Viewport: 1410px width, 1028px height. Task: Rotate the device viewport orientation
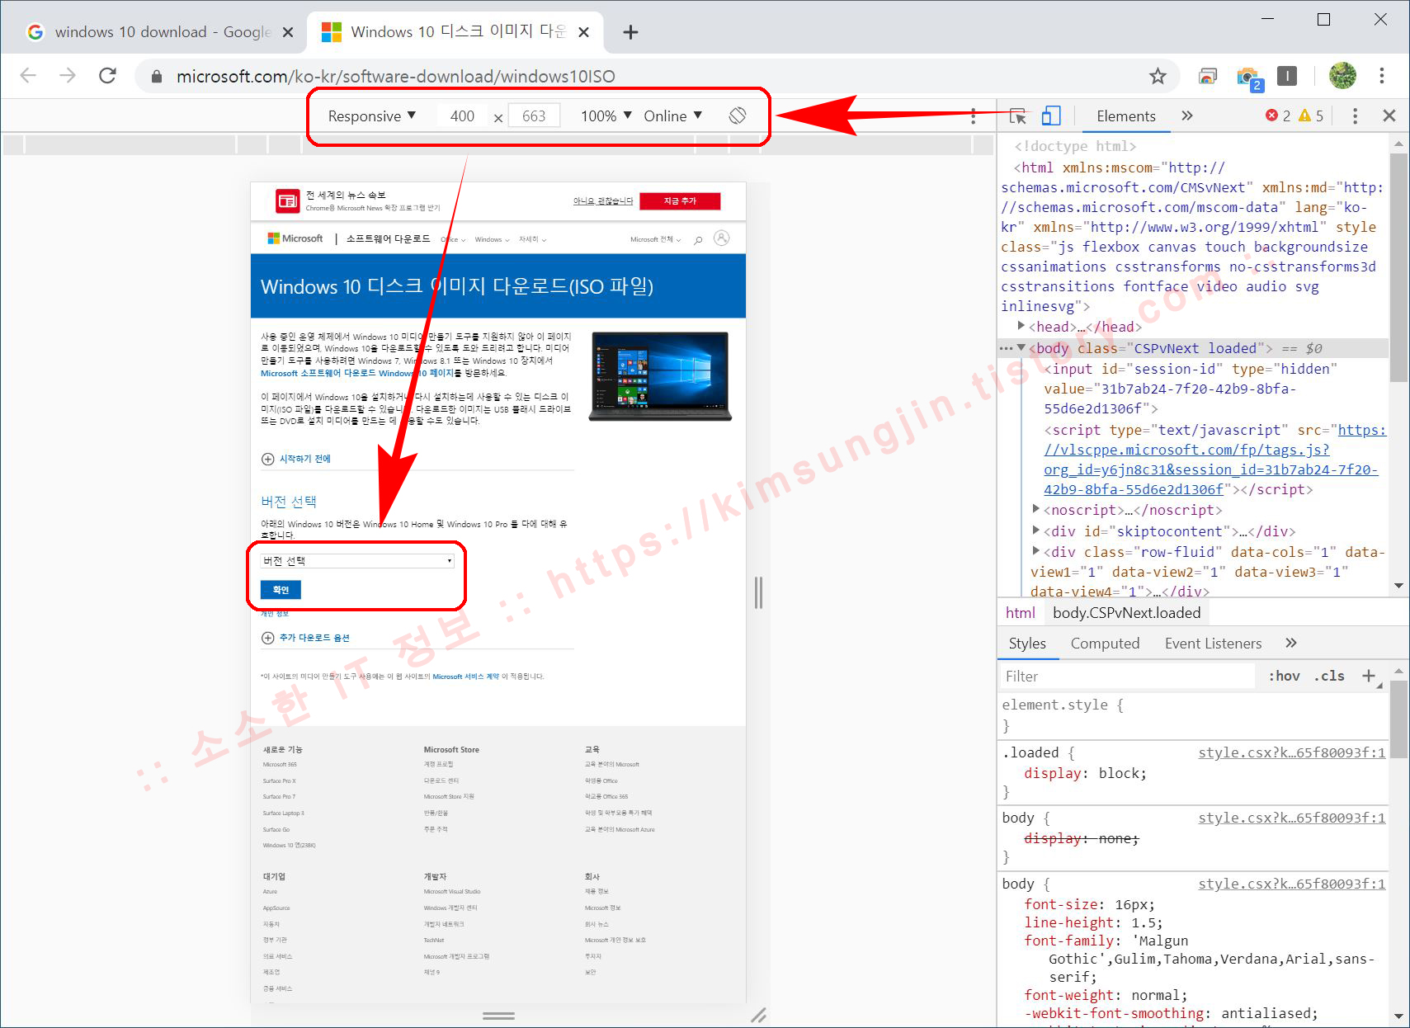click(x=738, y=116)
